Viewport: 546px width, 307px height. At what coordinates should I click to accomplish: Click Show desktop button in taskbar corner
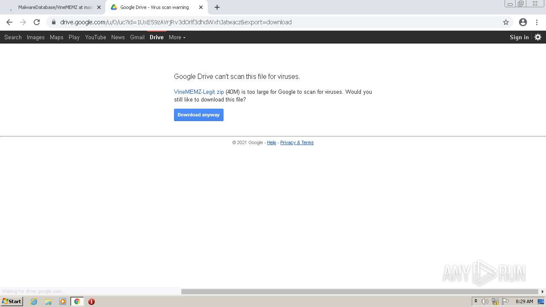click(x=541, y=301)
